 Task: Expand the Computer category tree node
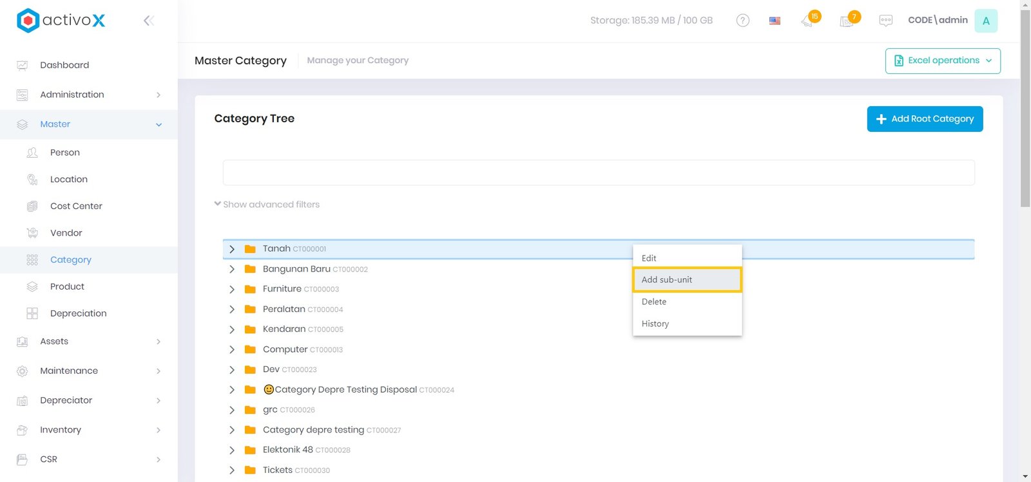coord(232,350)
